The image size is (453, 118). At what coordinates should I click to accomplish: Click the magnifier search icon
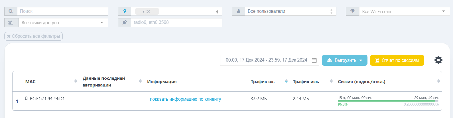tap(11, 11)
